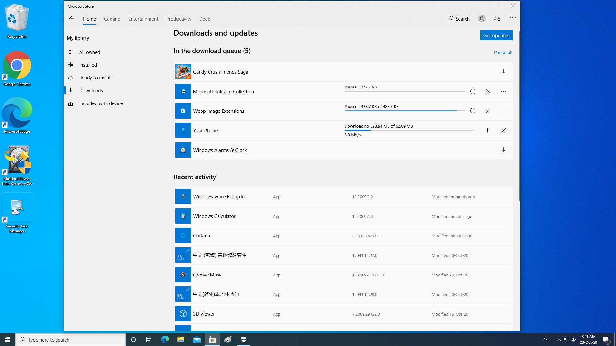Click the Search button in Store

(459, 19)
